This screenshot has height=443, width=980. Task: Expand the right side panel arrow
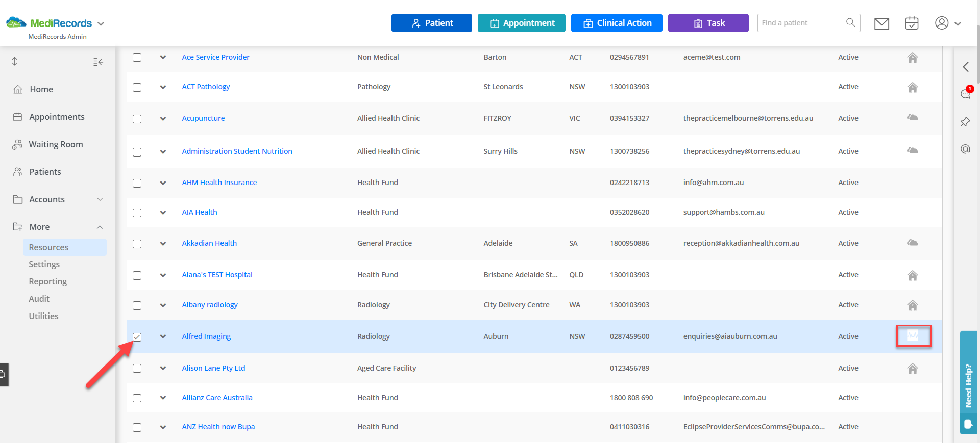tap(966, 66)
